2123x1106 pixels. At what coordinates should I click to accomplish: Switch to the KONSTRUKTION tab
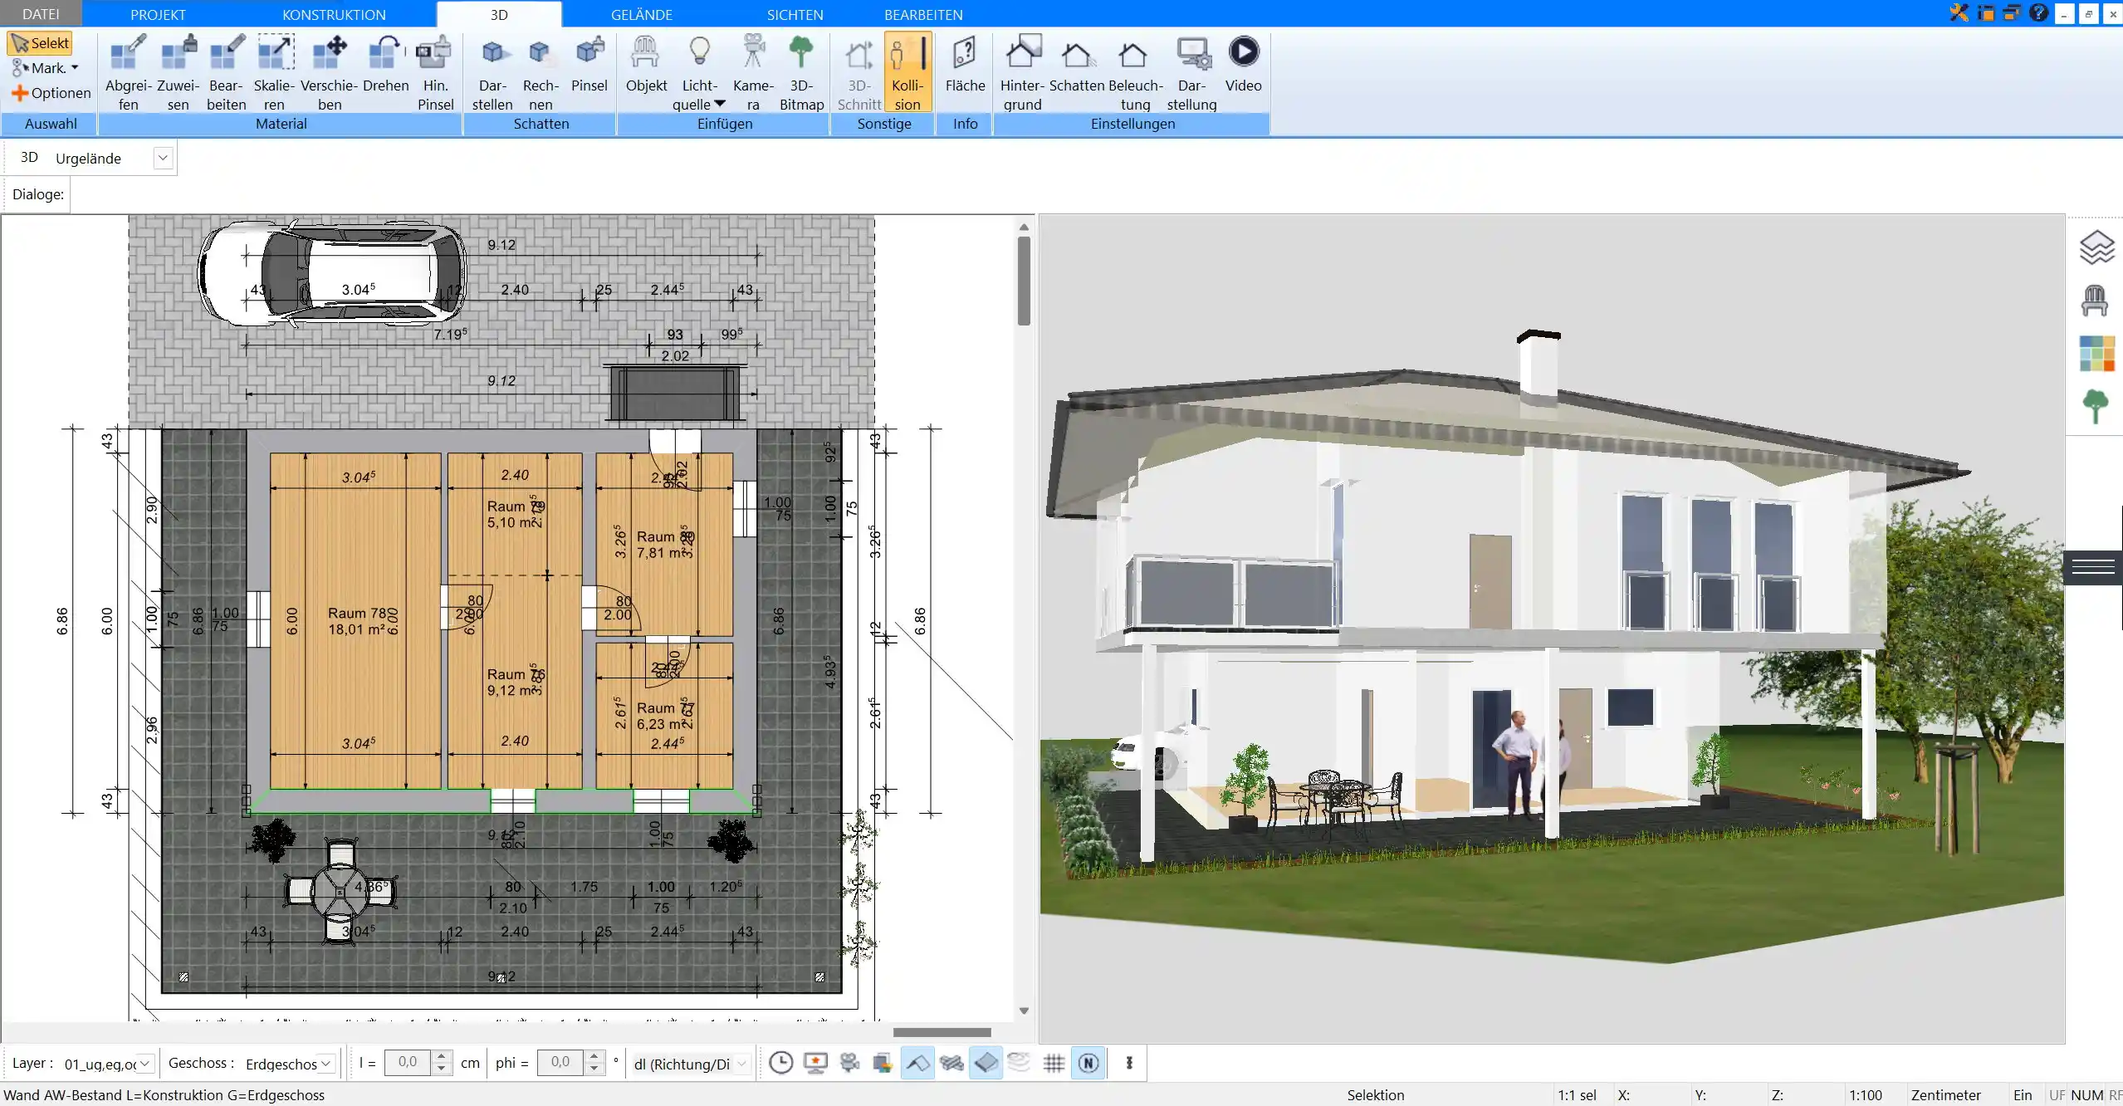(334, 14)
